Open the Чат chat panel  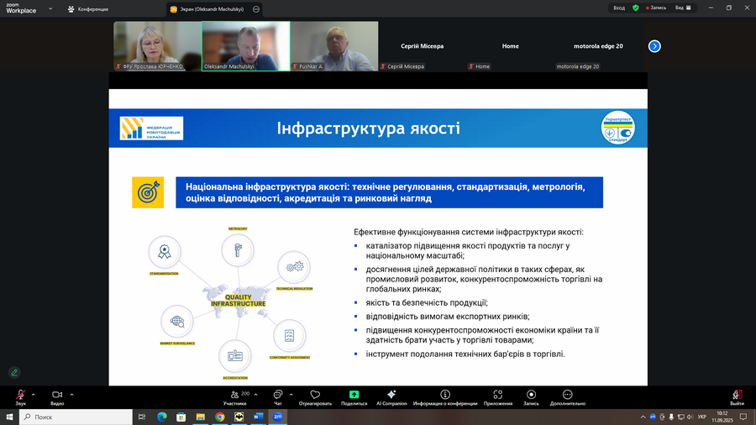278,397
